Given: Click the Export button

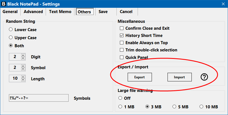Looking at the screenshot, I should click(x=140, y=77).
